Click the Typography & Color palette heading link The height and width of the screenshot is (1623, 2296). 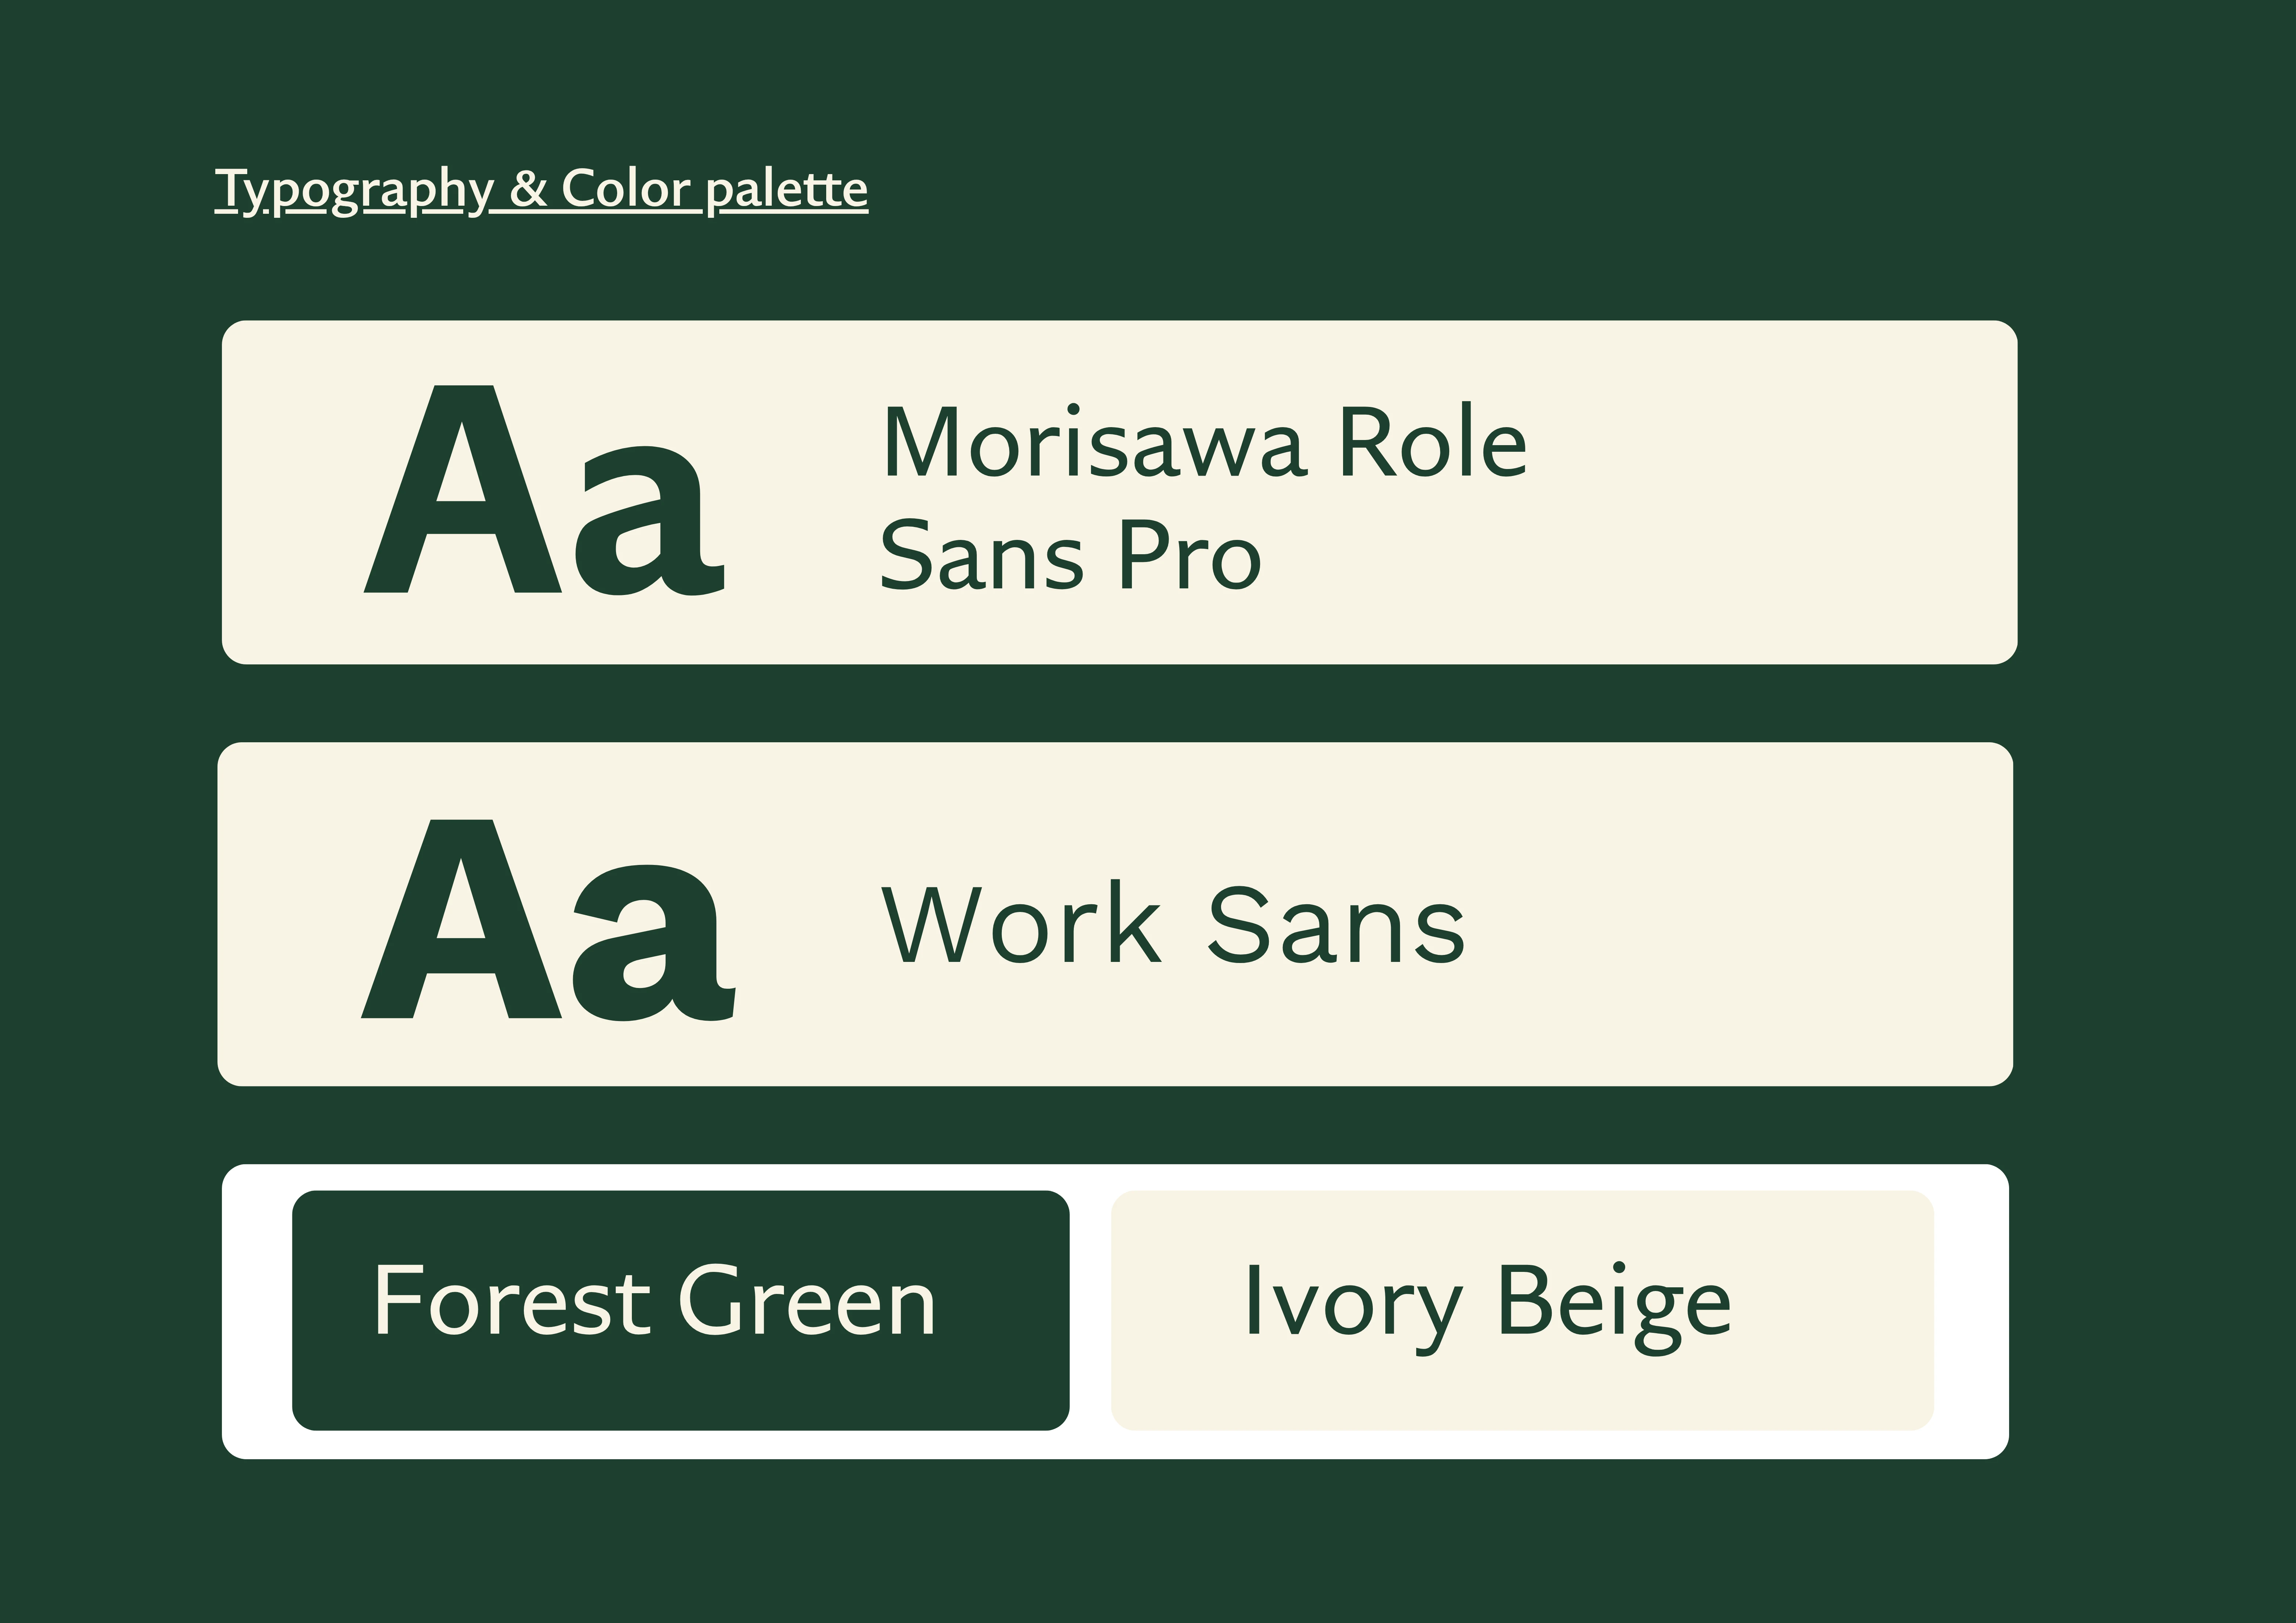541,189
